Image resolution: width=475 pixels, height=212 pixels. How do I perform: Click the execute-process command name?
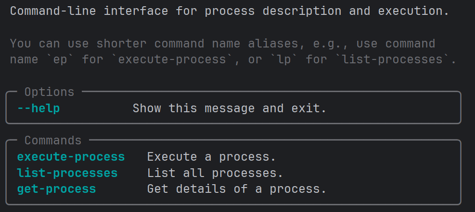71,157
